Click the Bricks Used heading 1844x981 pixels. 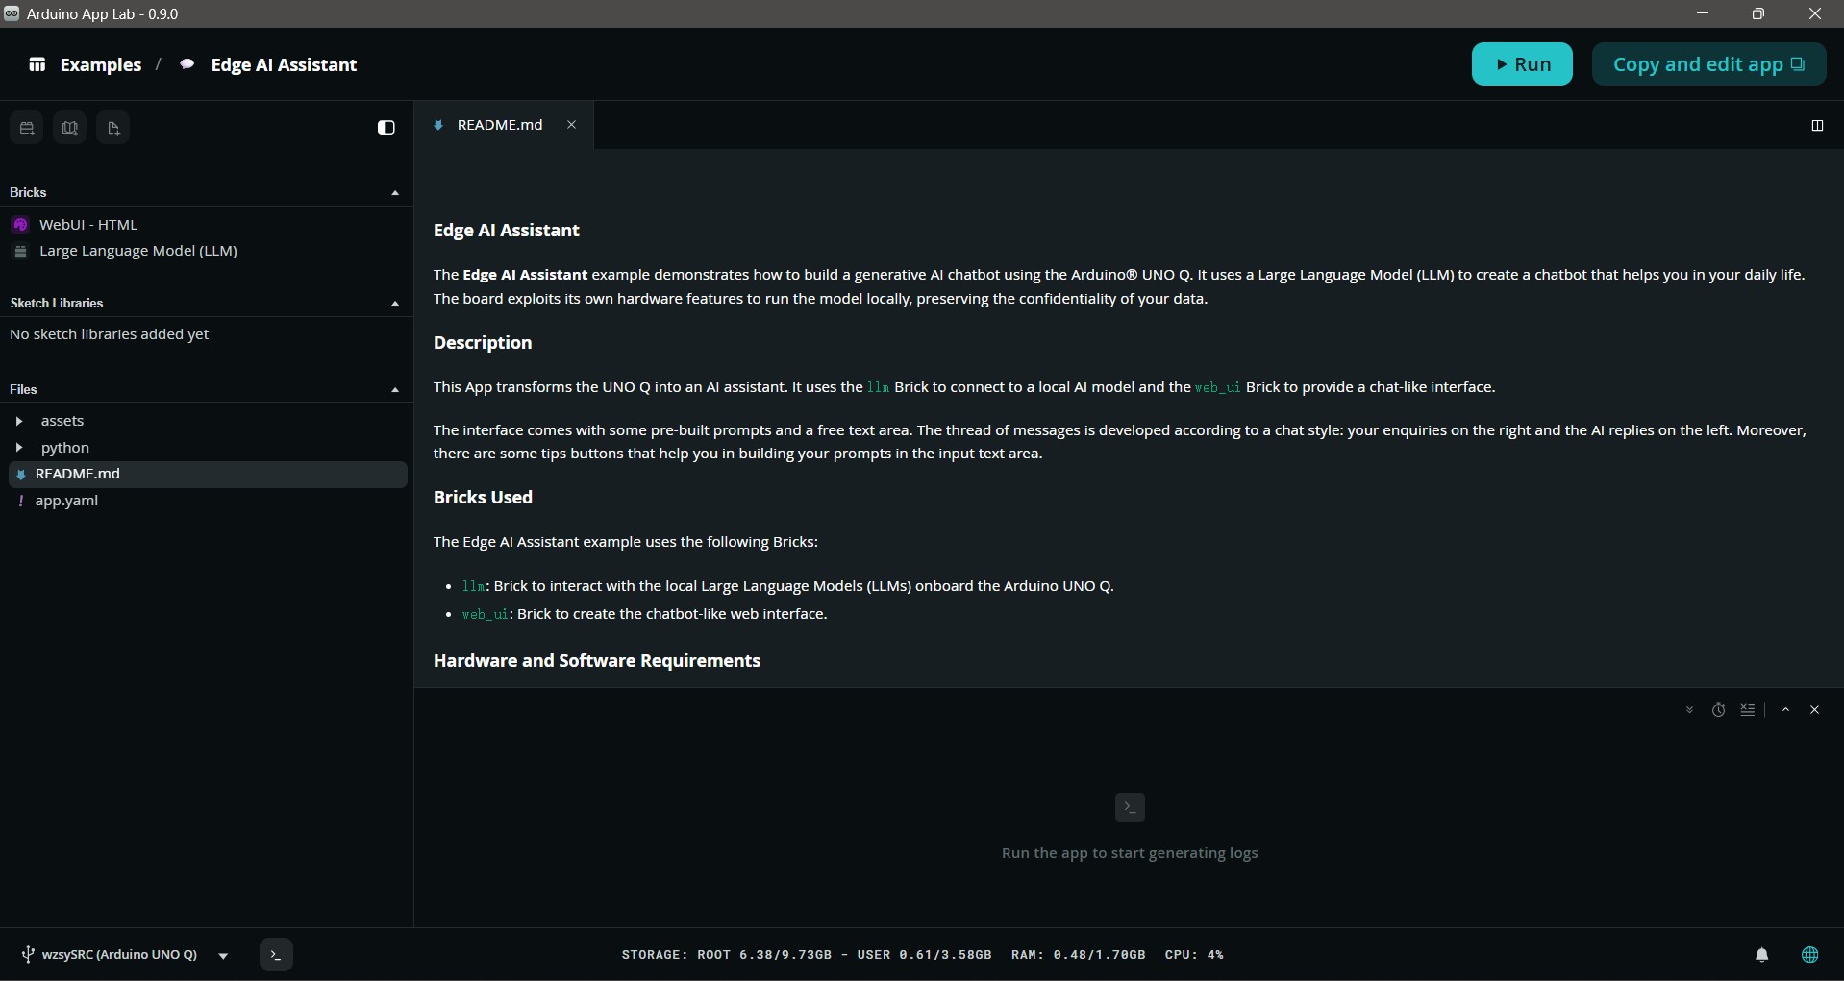tap(483, 498)
